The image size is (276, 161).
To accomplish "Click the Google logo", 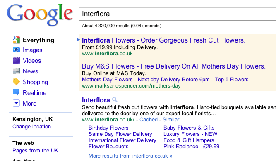I will pos(40,15).
